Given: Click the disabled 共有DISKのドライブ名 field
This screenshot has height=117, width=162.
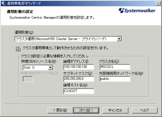Looking at the screenshot, I should (x=28, y=79).
